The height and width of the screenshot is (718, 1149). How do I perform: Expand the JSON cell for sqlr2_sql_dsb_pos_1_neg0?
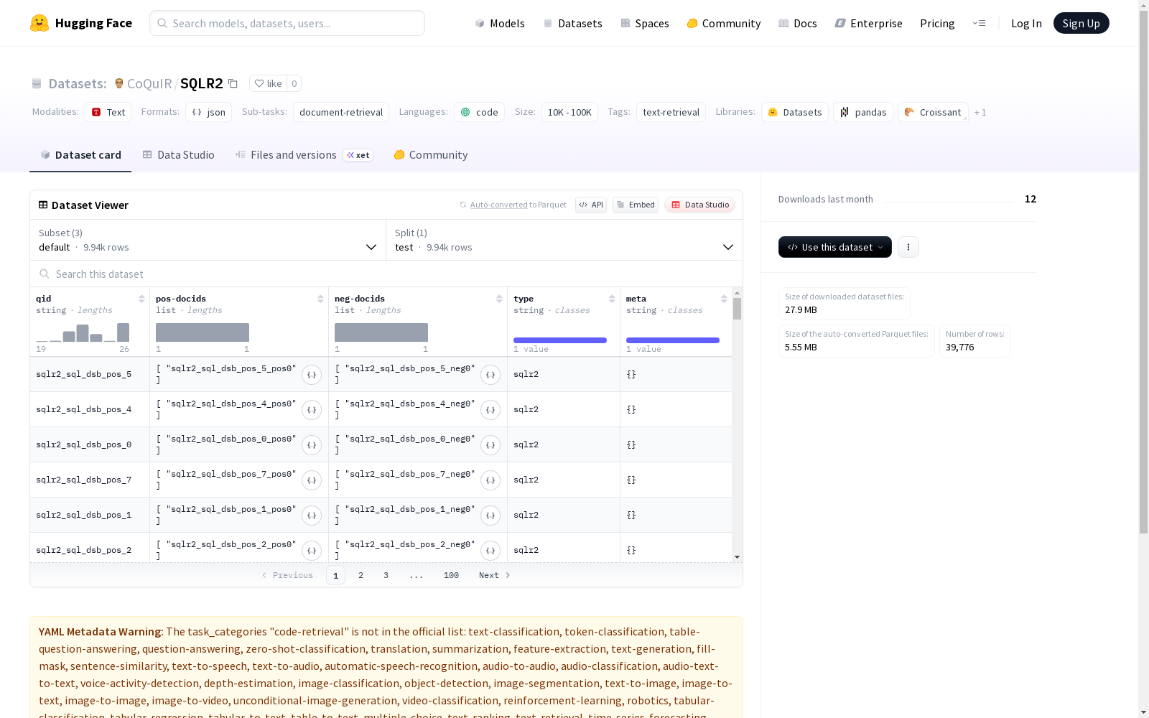point(490,516)
